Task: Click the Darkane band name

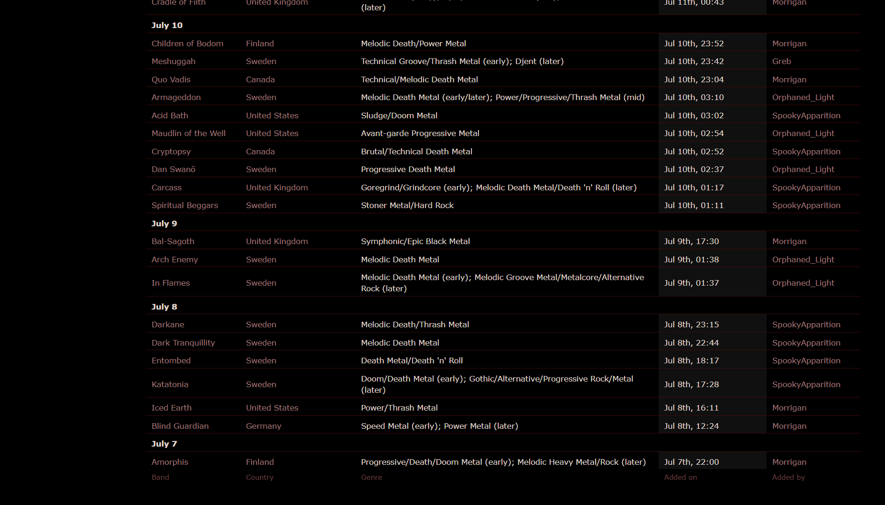Action: point(168,325)
